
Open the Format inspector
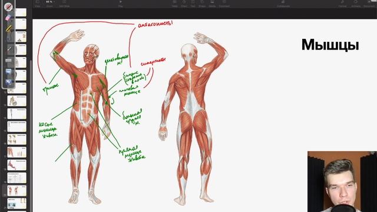click(342, 4)
